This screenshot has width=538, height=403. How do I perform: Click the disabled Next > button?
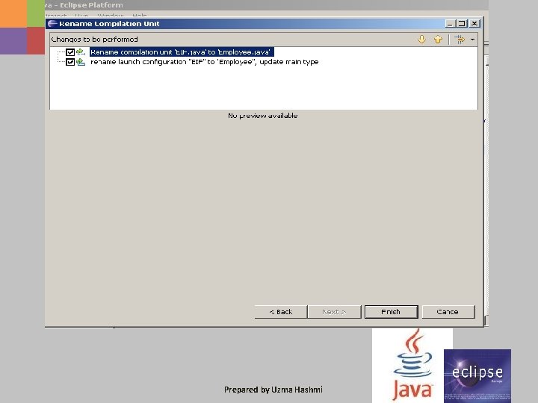click(x=334, y=312)
